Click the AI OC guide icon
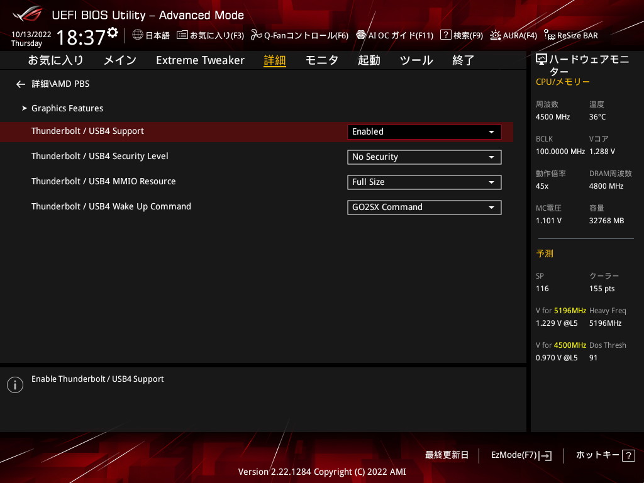The image size is (644, 483). [361, 35]
